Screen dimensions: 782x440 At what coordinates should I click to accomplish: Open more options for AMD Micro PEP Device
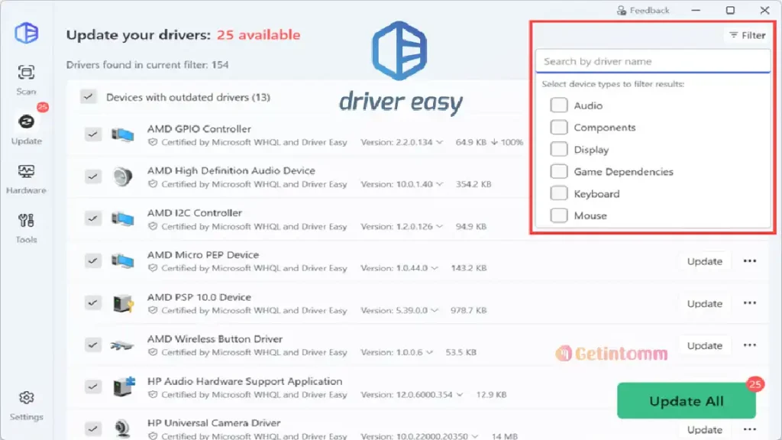(750, 261)
